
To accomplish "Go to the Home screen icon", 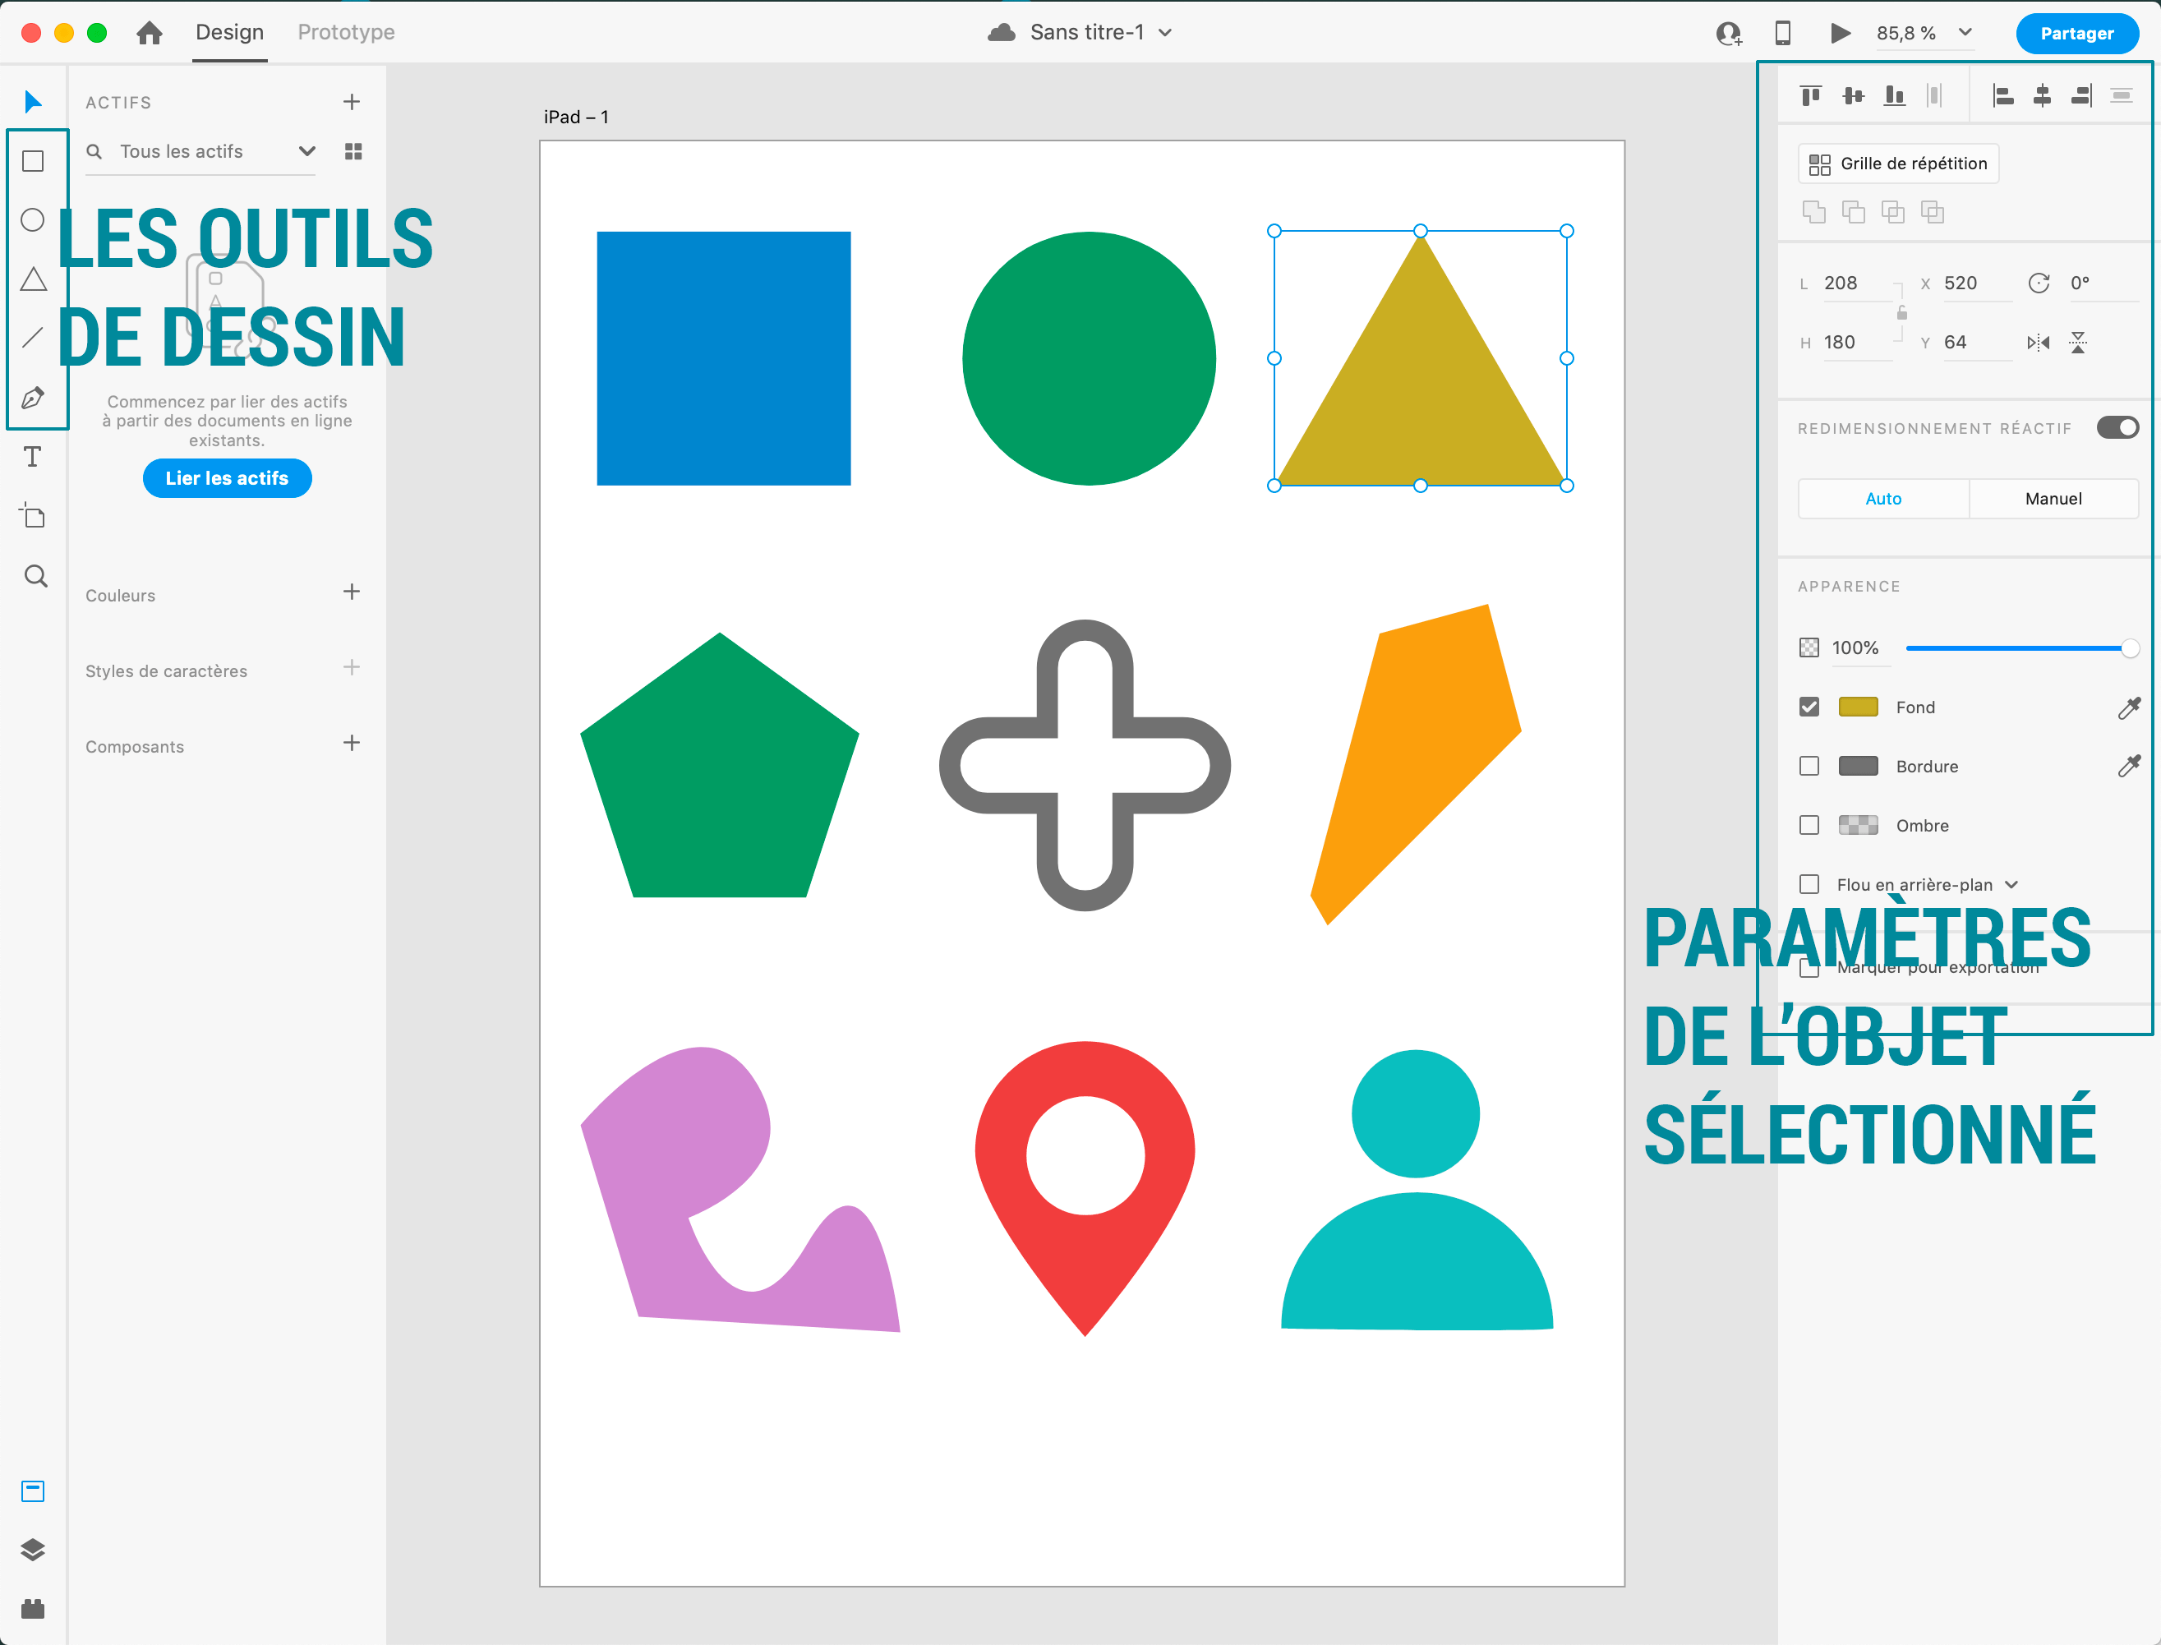I will coord(150,32).
